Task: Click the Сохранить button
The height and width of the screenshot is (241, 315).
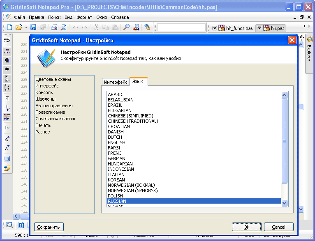Action: point(49,227)
